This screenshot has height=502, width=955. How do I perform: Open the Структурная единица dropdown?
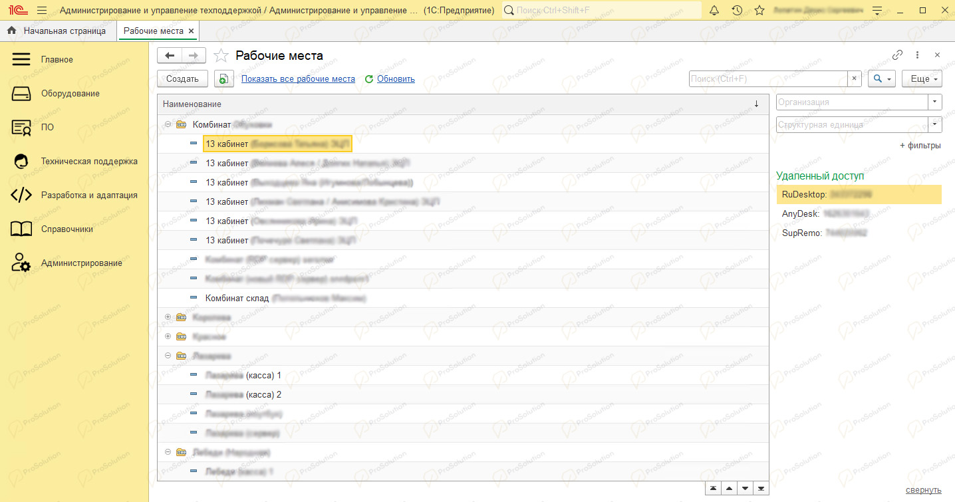(936, 124)
